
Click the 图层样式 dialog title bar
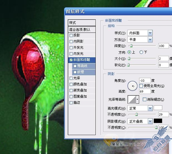pyautogui.click(x=118, y=11)
